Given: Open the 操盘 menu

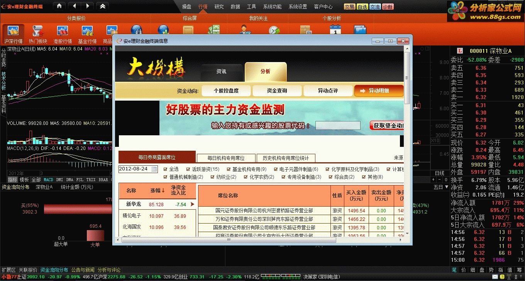Looking at the screenshot, I should click(x=187, y=7).
